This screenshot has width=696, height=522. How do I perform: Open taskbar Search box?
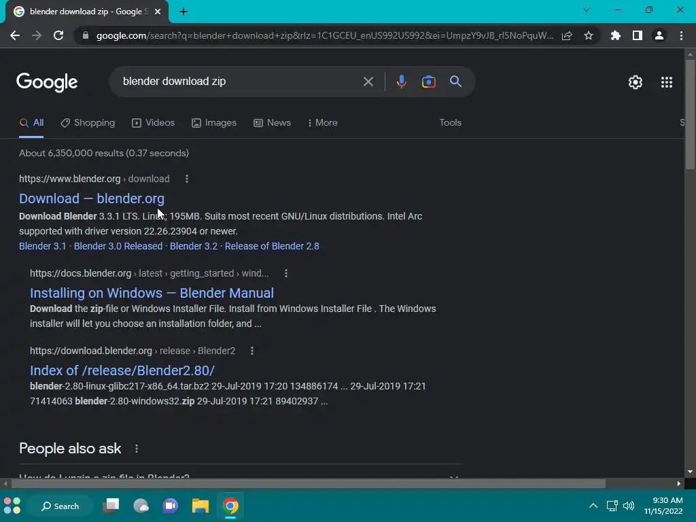(x=60, y=506)
